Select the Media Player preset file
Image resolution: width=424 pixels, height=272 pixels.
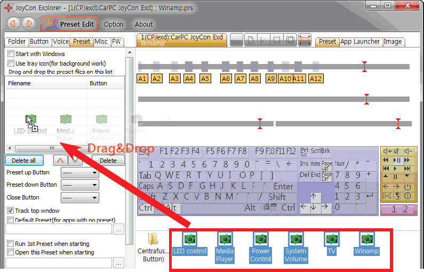pos(225,247)
